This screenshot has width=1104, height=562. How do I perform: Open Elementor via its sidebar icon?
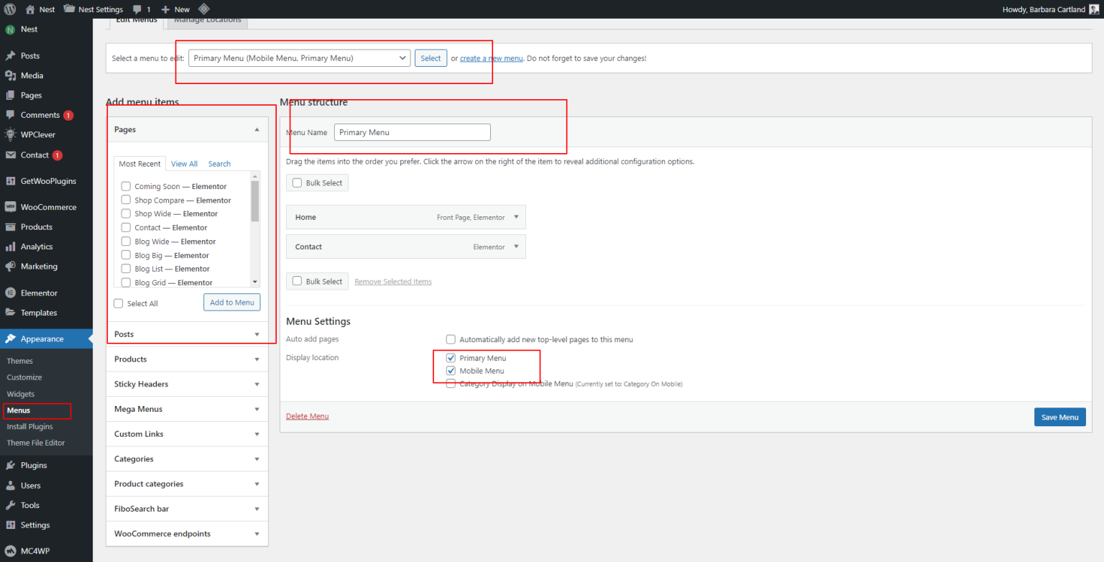(10, 293)
